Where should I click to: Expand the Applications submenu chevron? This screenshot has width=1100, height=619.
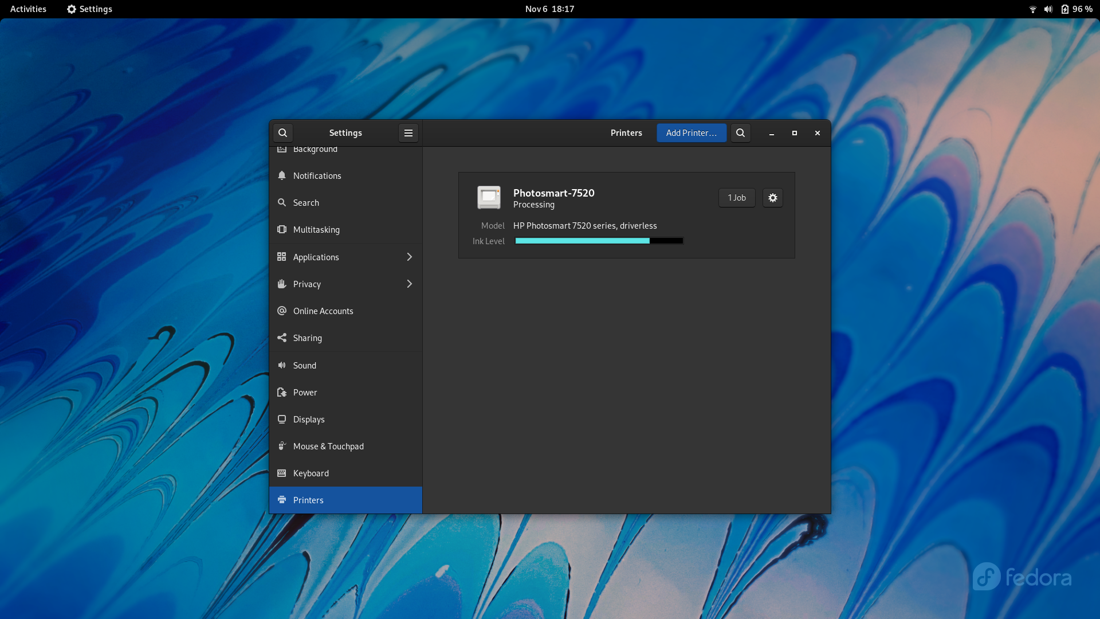[x=410, y=257]
